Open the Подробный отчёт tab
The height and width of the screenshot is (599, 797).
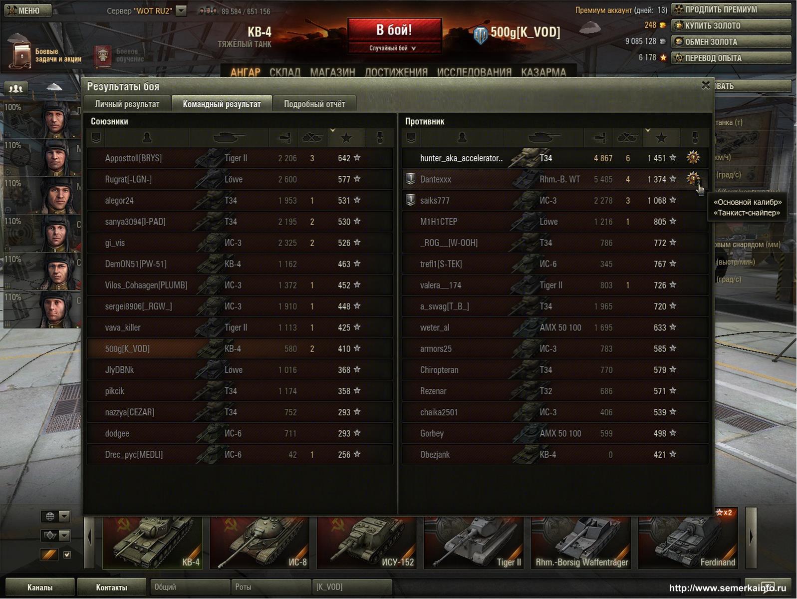click(314, 104)
